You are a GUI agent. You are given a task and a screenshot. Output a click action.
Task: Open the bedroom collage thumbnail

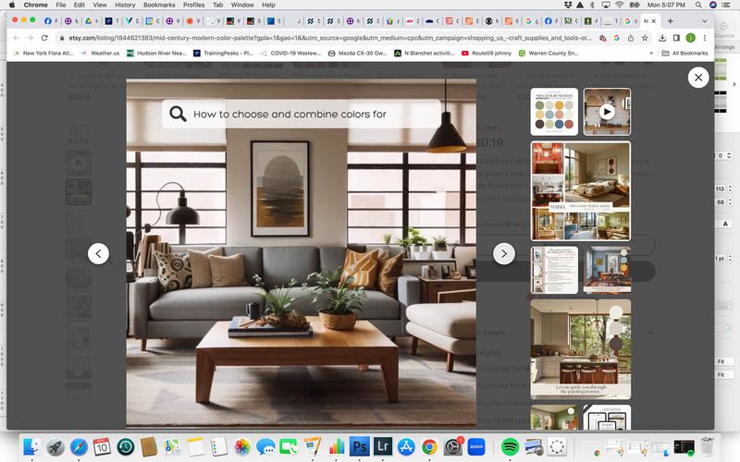[x=581, y=190]
